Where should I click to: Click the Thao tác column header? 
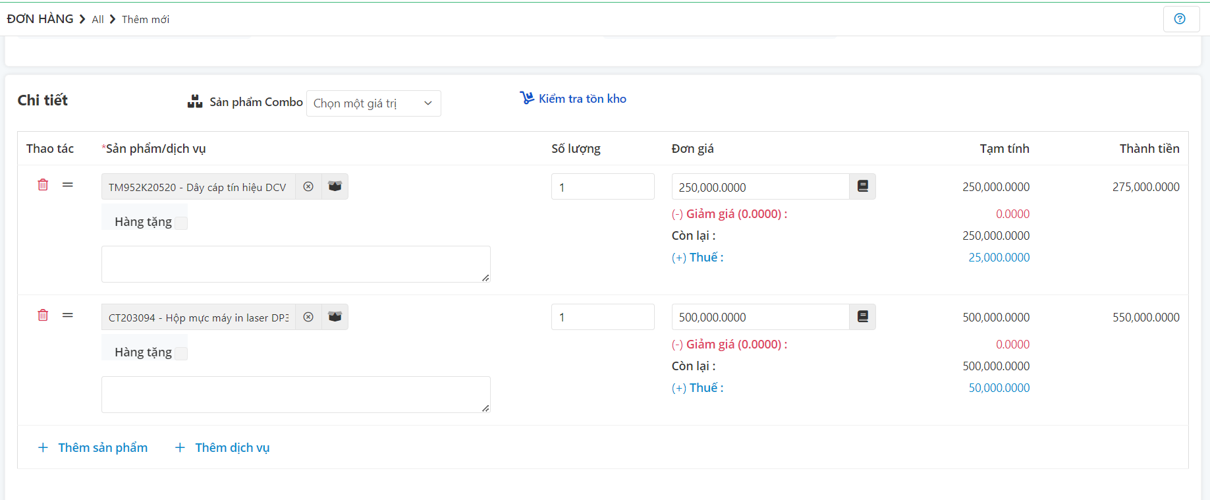(50, 149)
